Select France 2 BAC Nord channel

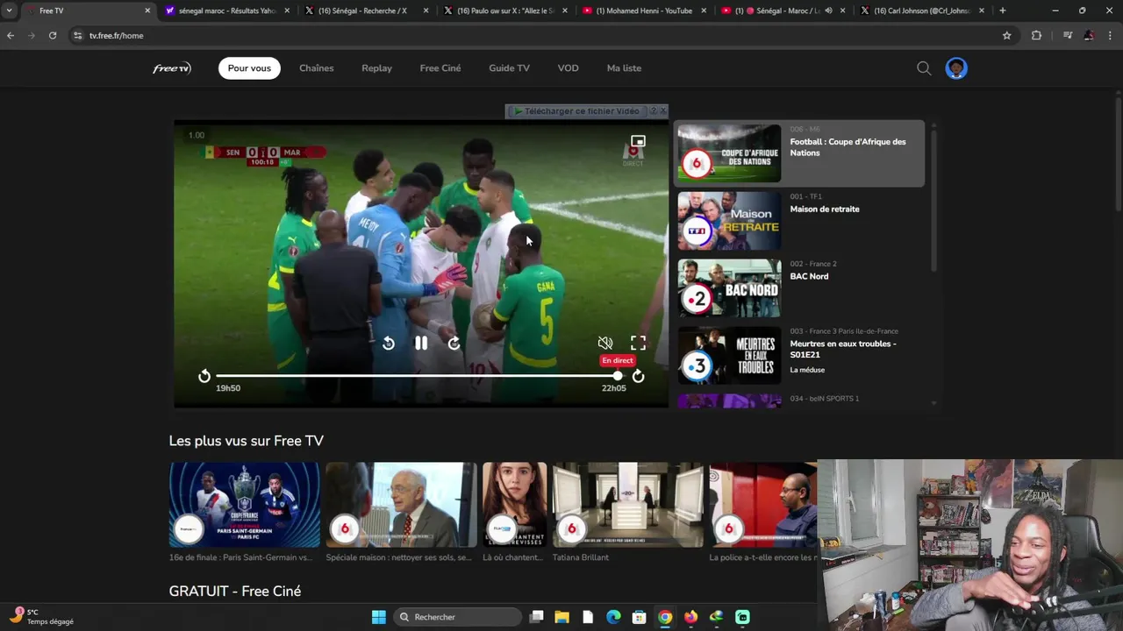click(x=799, y=288)
